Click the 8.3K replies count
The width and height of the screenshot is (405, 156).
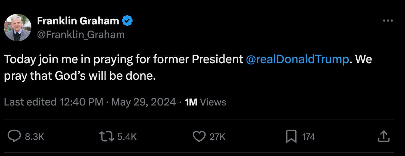pyautogui.click(x=34, y=137)
